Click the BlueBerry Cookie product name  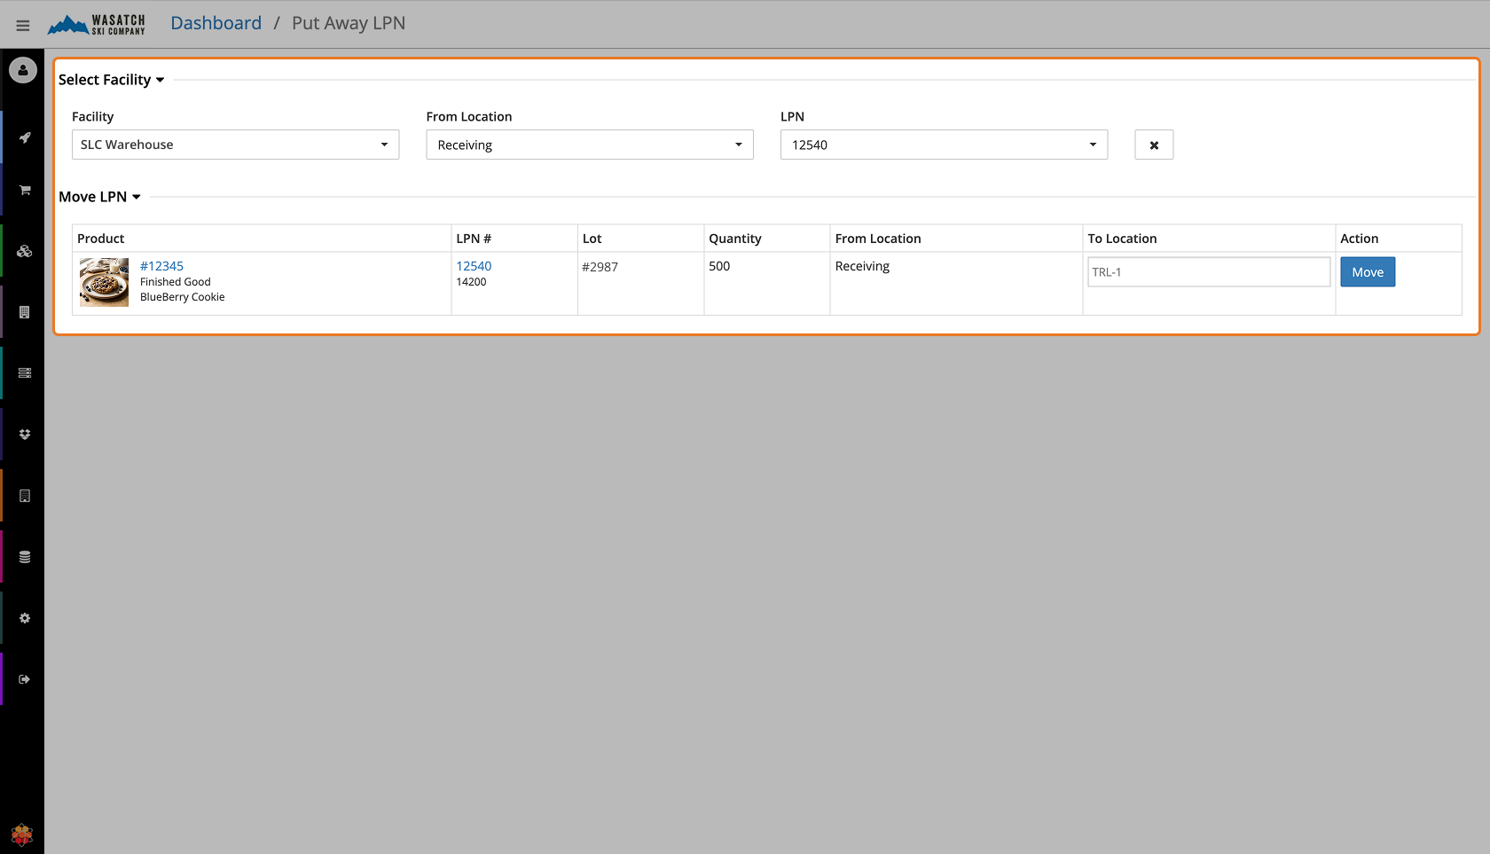click(183, 297)
